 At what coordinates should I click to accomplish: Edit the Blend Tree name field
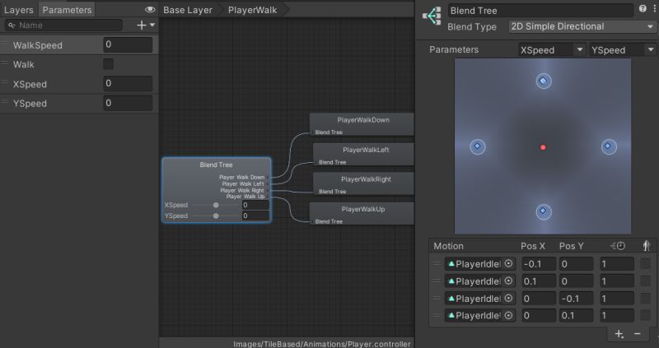(x=540, y=11)
